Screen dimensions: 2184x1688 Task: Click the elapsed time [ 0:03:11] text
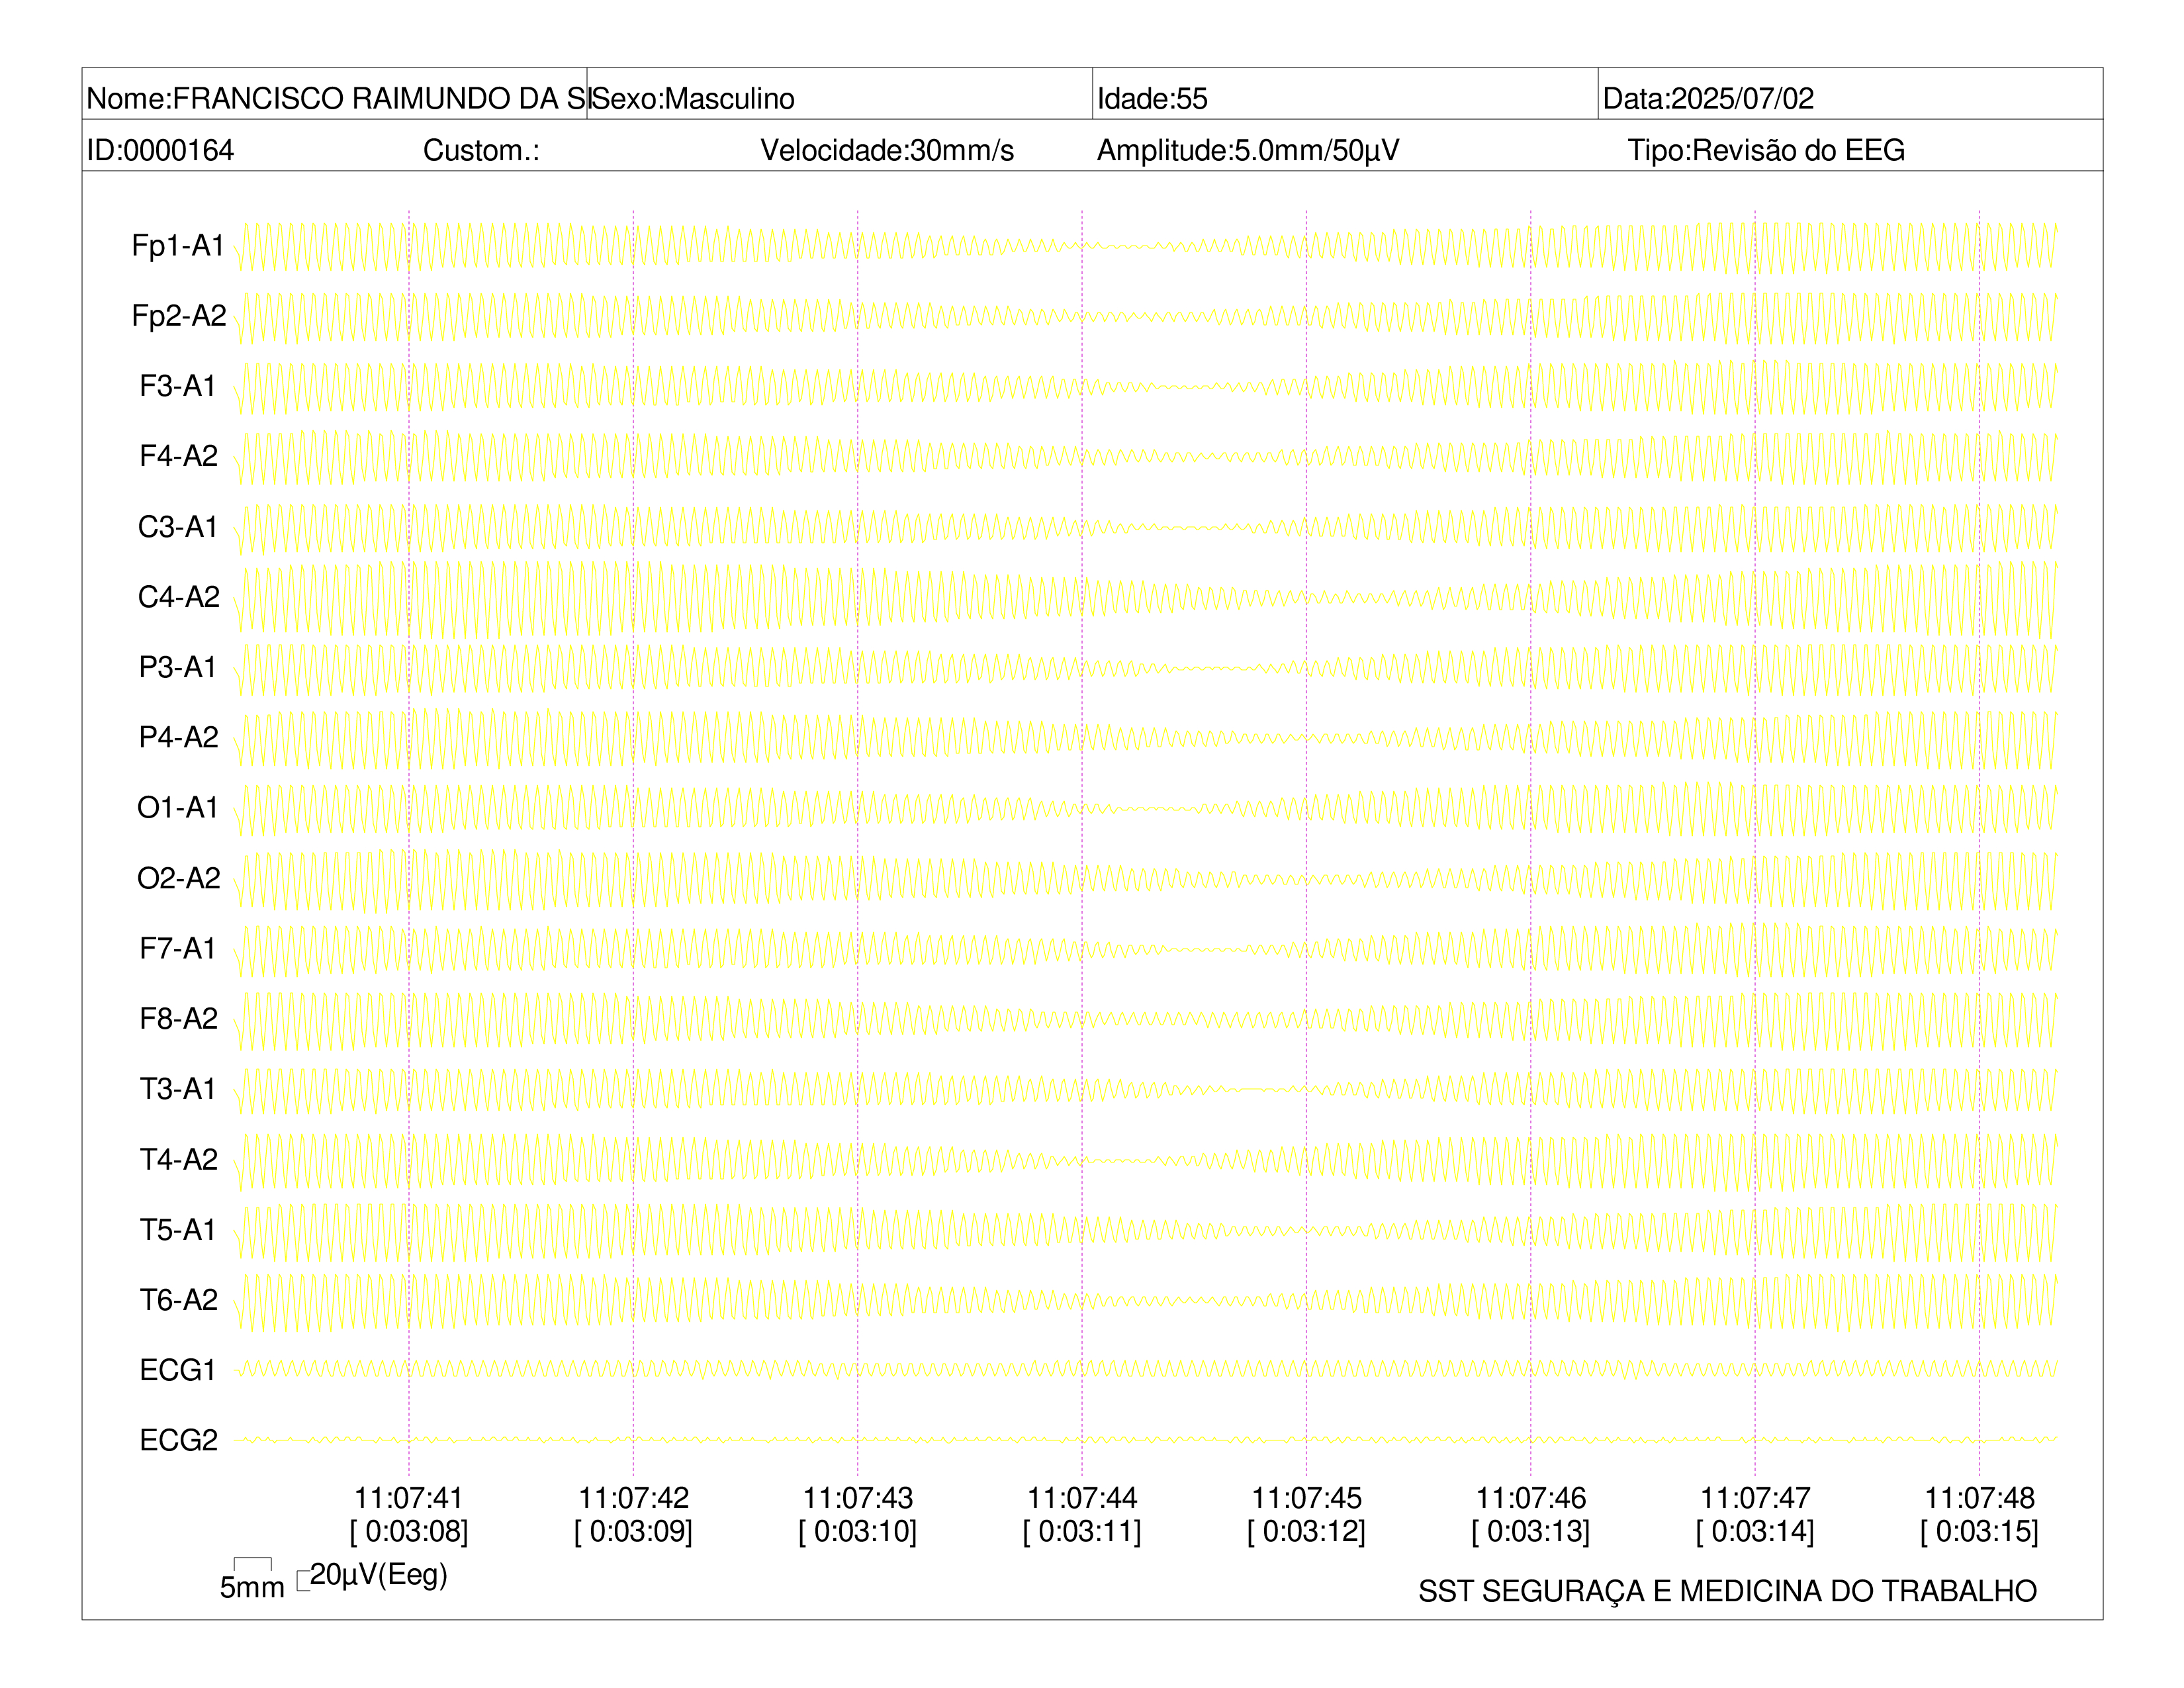click(x=1082, y=1531)
